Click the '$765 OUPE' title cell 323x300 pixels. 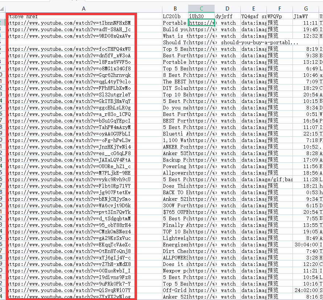click(x=175, y=212)
